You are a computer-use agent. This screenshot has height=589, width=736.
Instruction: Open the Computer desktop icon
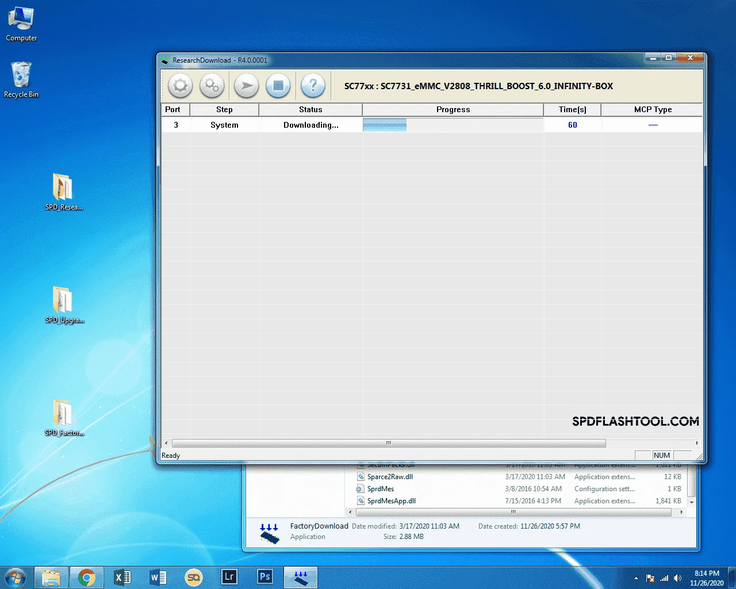pos(21,24)
